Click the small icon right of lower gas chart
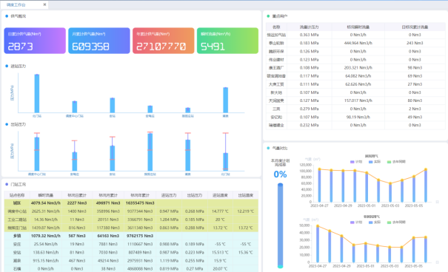Screen dimensions: 448x272 point(437,262)
